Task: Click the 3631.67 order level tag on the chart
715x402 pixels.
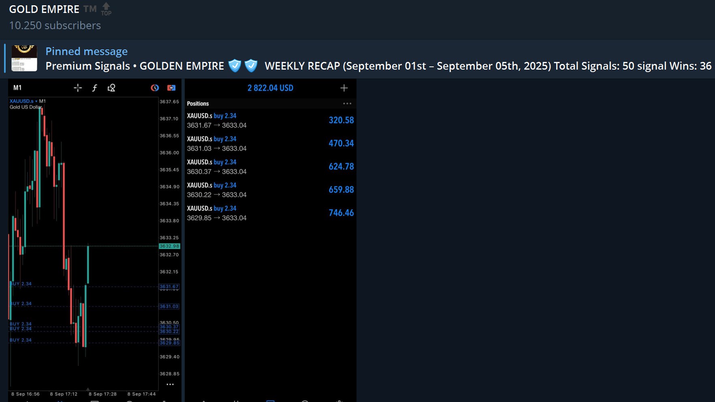Action: coord(169,287)
